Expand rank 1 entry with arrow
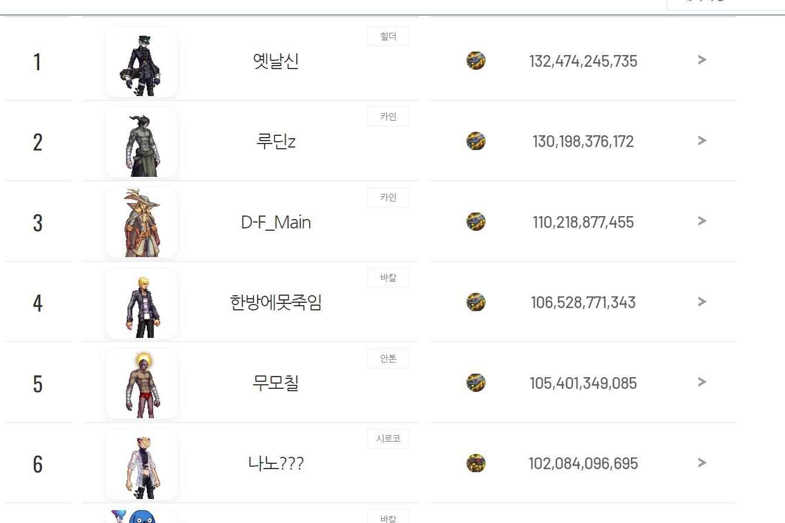This screenshot has height=523, width=785. 702,60
